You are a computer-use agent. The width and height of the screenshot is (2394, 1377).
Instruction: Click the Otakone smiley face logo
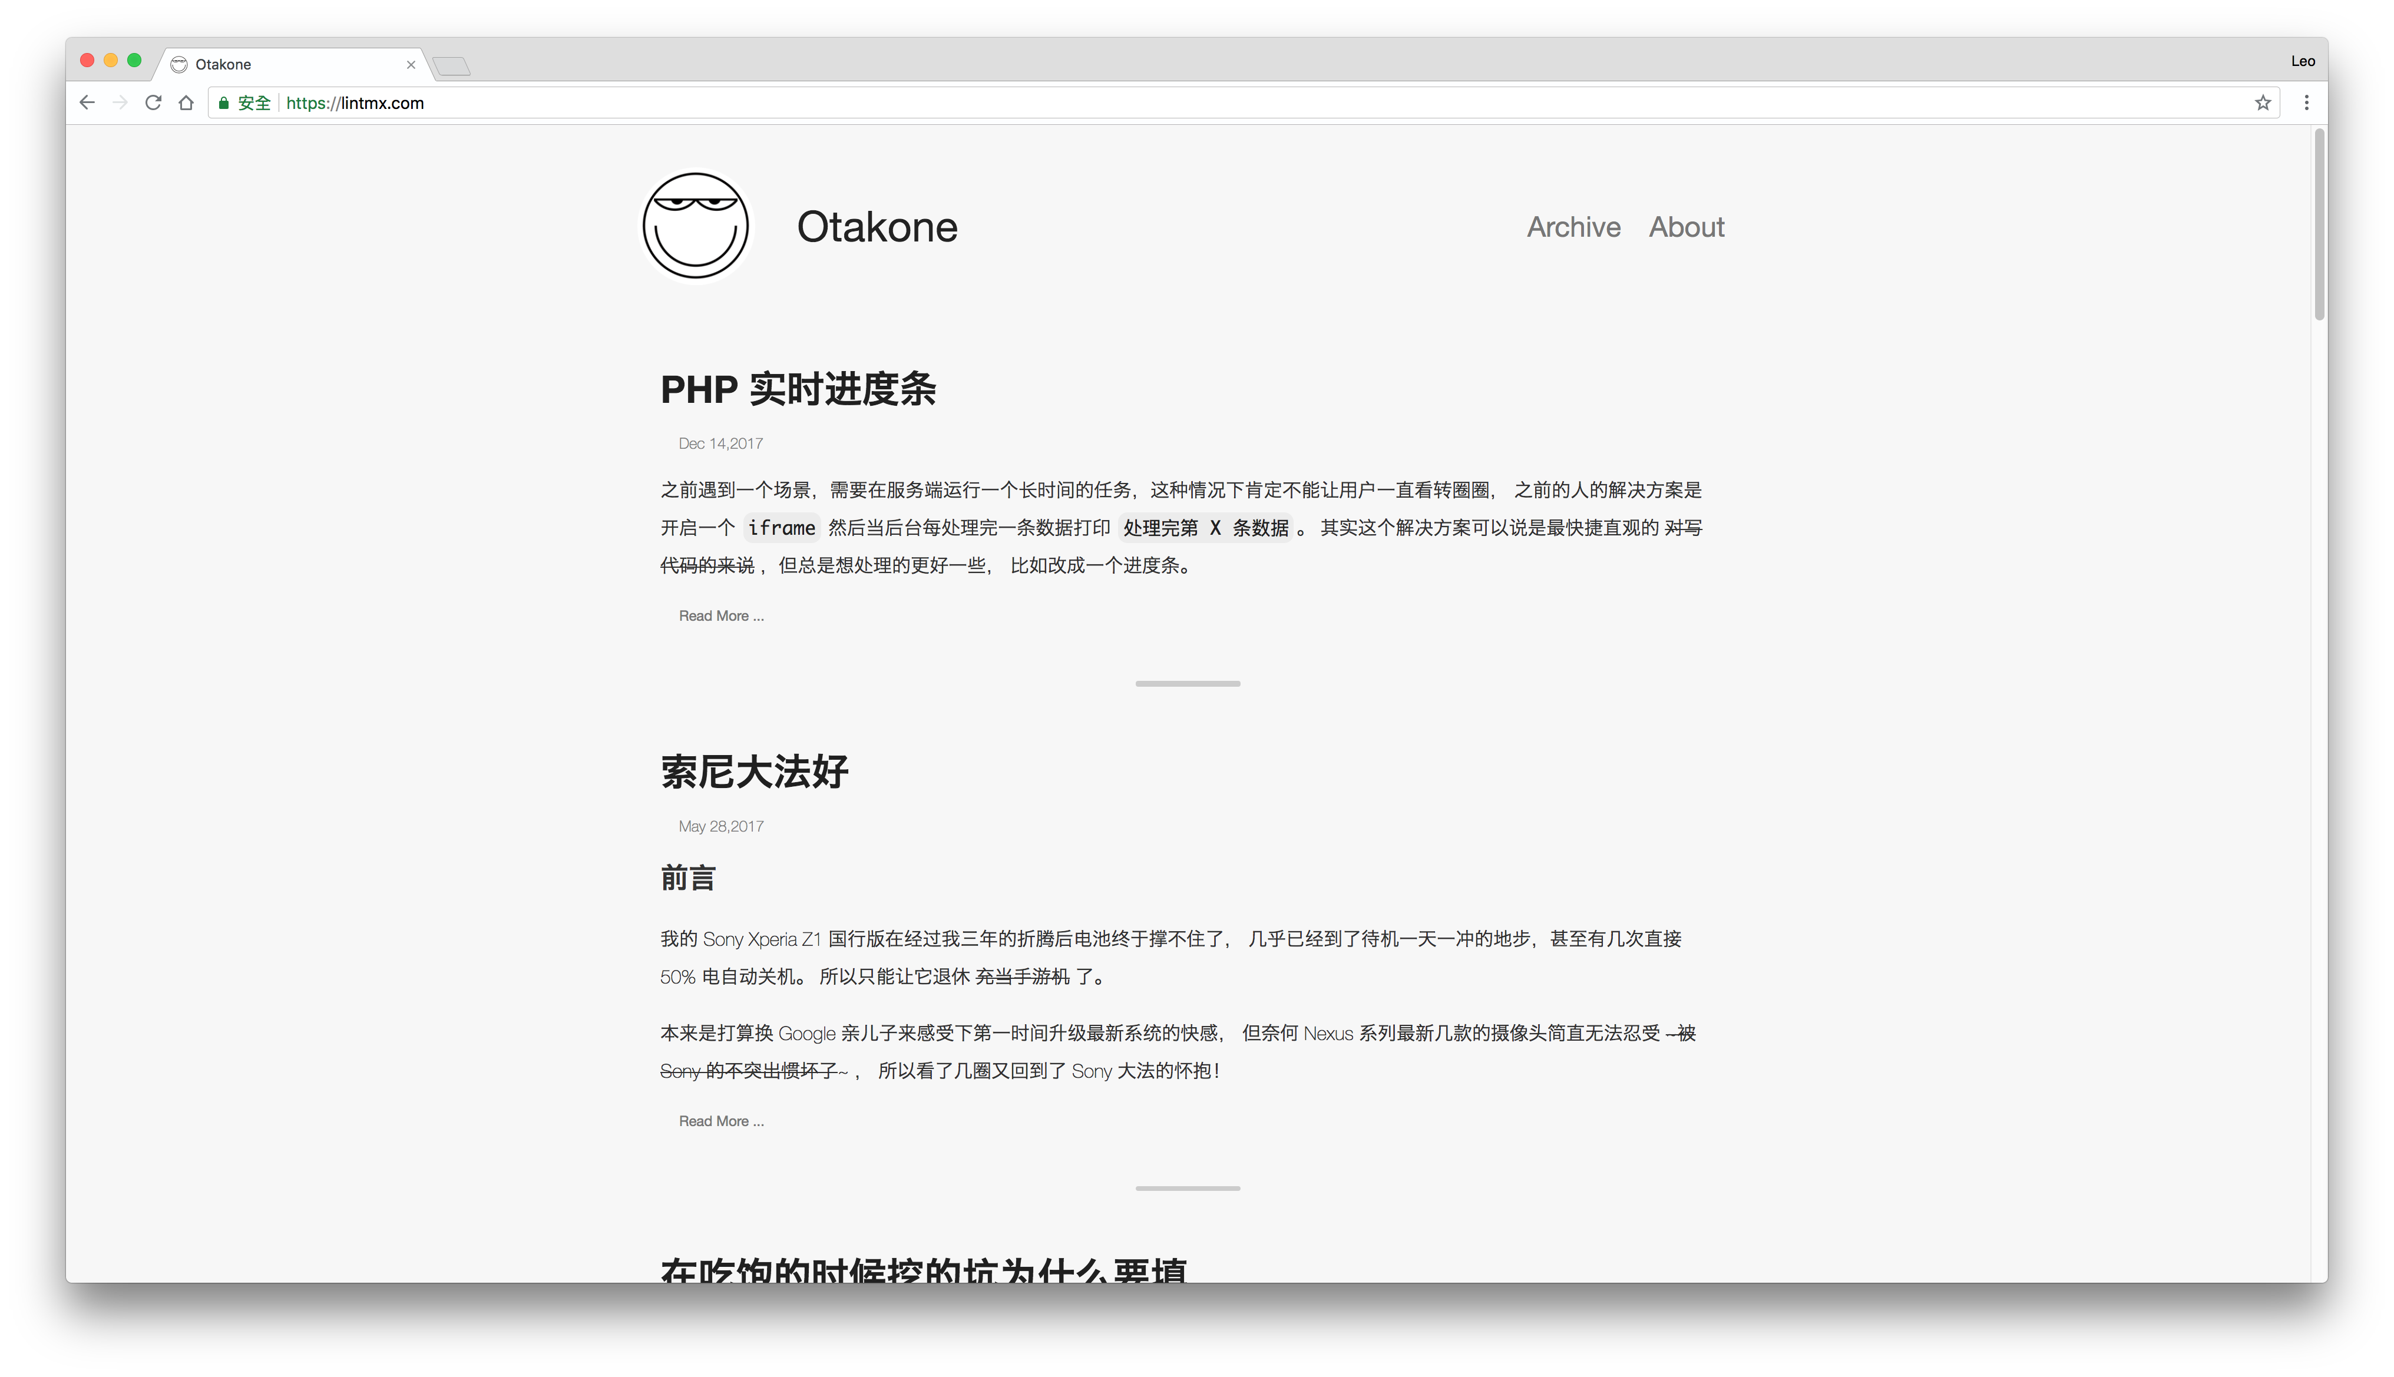(695, 226)
